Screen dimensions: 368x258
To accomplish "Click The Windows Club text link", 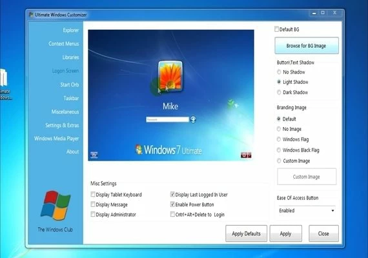I will (56, 230).
